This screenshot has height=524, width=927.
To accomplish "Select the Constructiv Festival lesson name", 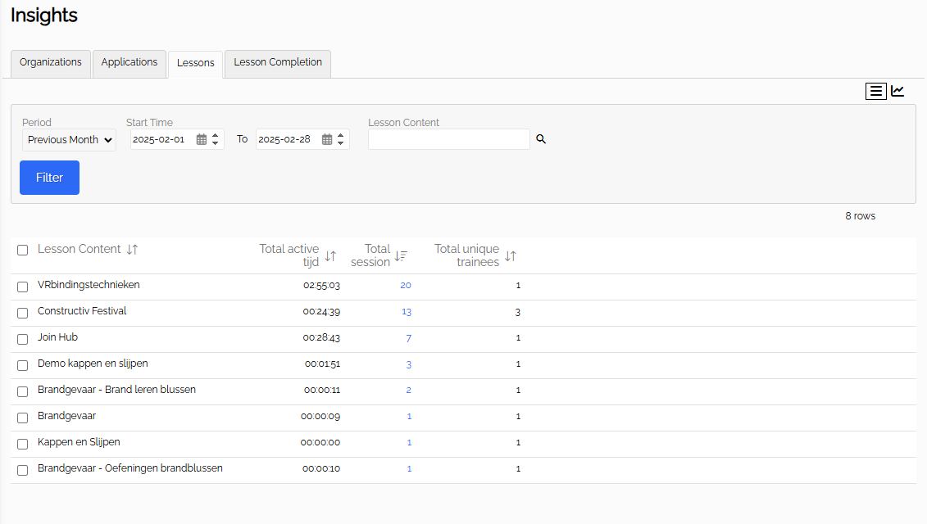I will tap(82, 311).
